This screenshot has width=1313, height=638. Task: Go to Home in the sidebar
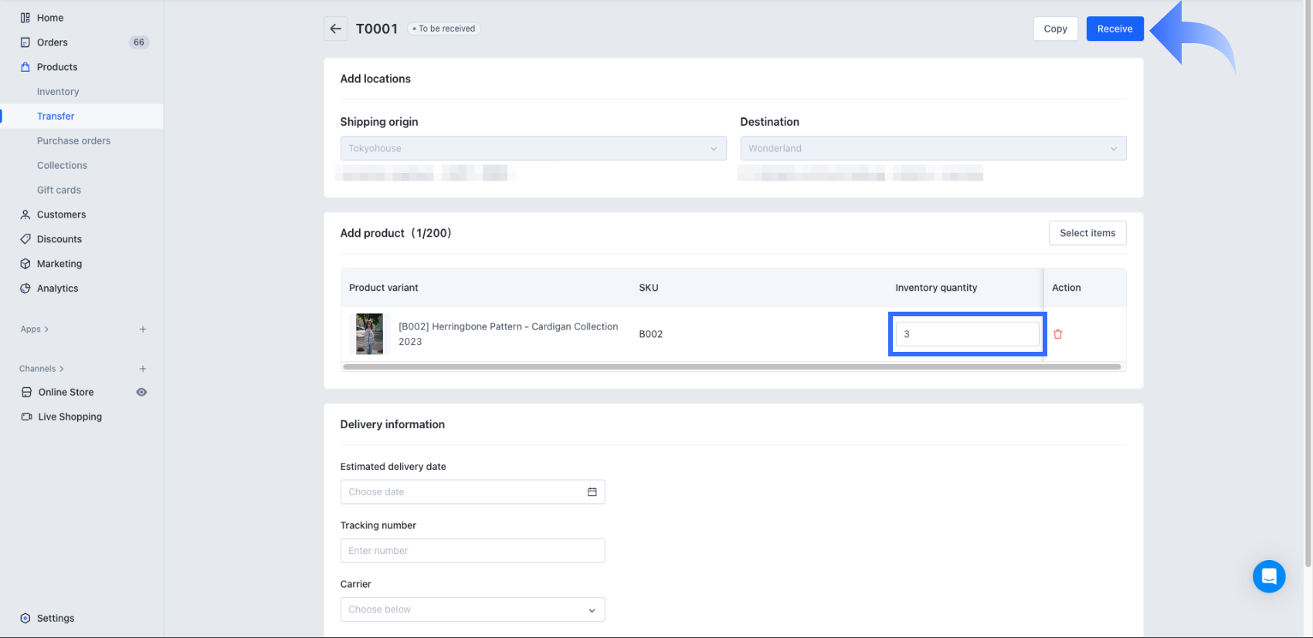click(x=50, y=18)
